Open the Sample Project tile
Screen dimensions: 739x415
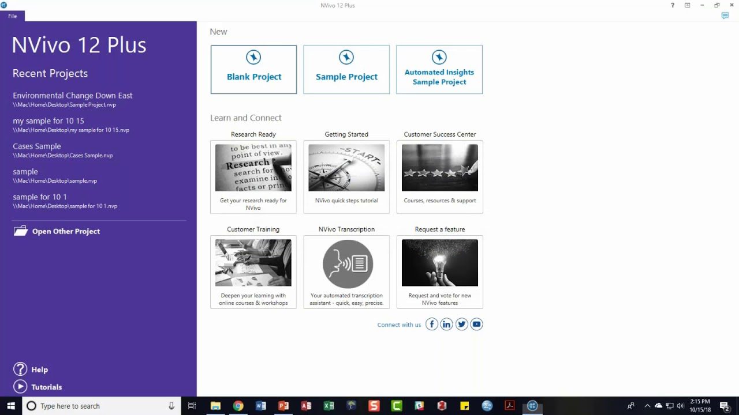pos(346,70)
